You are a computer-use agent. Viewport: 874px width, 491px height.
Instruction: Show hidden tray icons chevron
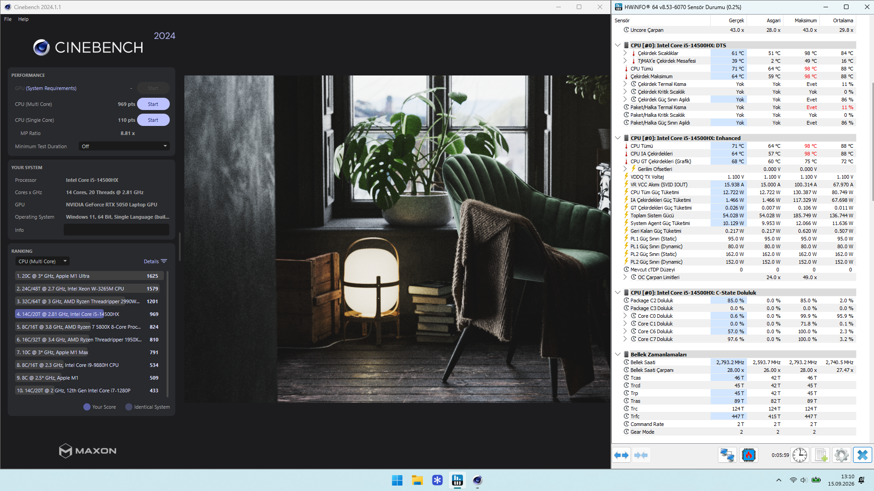[779, 480]
